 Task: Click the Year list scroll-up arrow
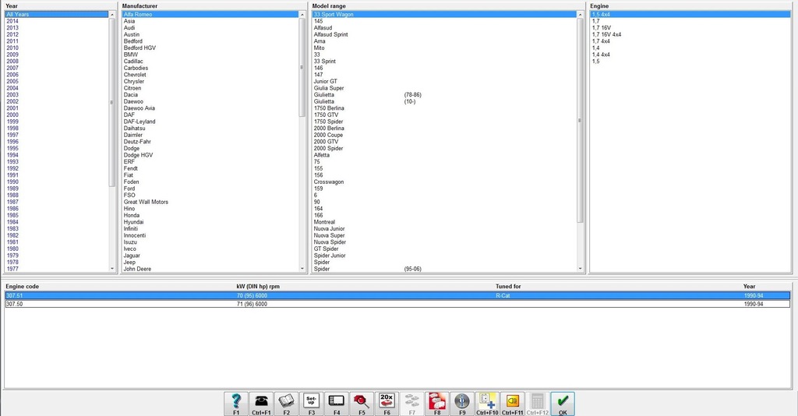coord(112,14)
